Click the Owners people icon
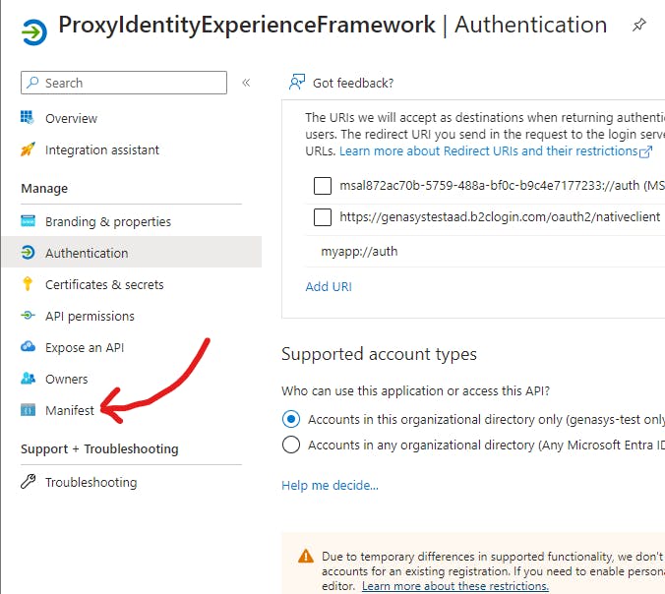This screenshot has height=594, width=665. point(28,379)
